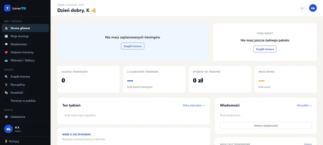This screenshot has height=145, width=323.
Task: Click the date 'Piątek, 4 września · 2026'
Action: click(x=71, y=5)
